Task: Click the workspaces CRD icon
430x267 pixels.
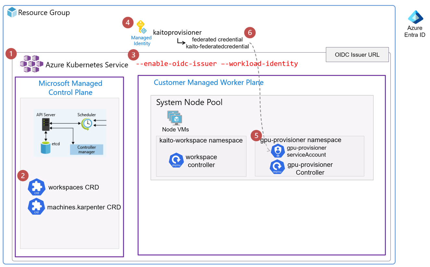Action: 36,187
